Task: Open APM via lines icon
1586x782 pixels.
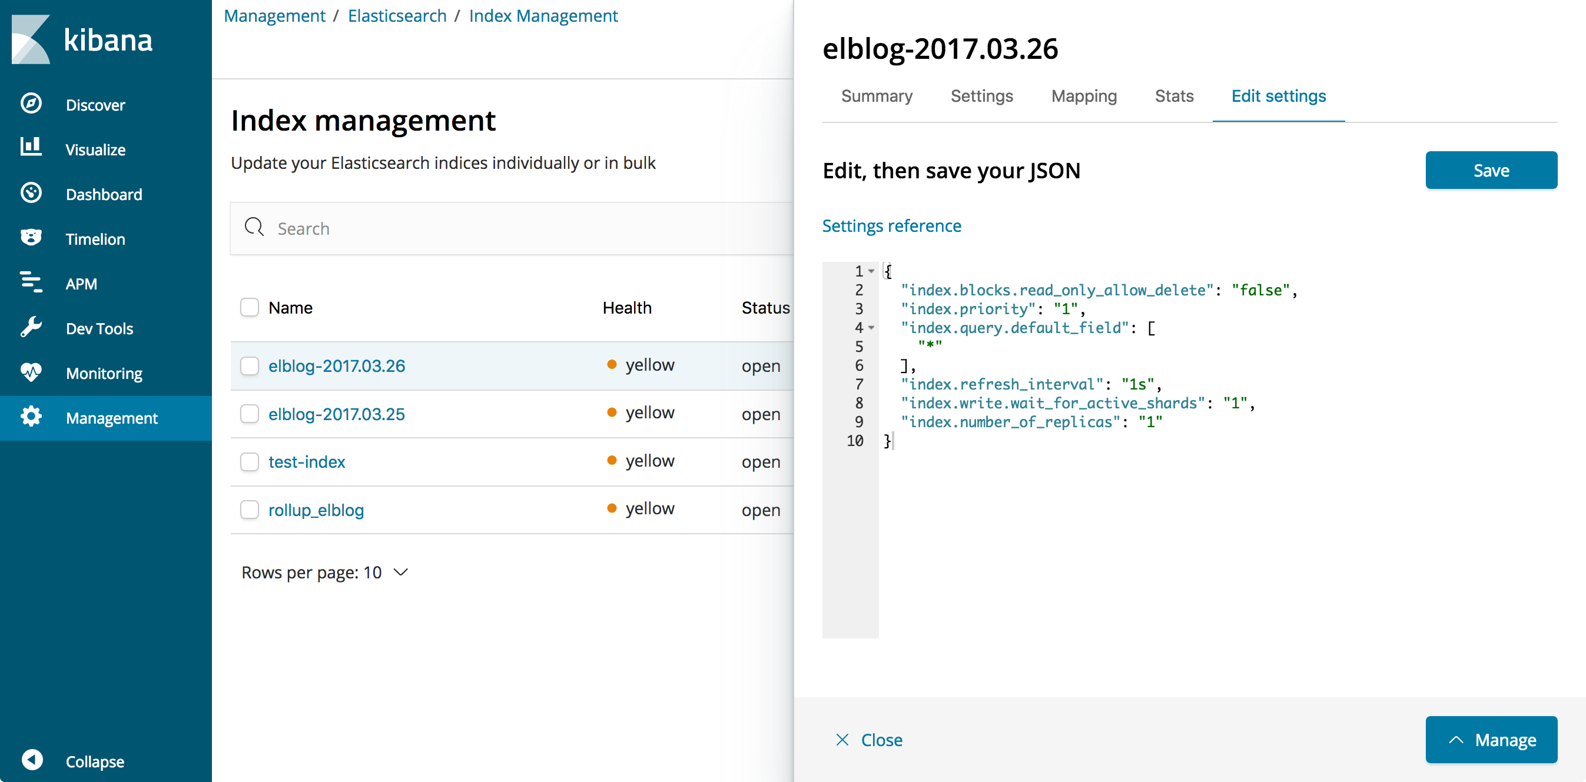Action: [31, 282]
